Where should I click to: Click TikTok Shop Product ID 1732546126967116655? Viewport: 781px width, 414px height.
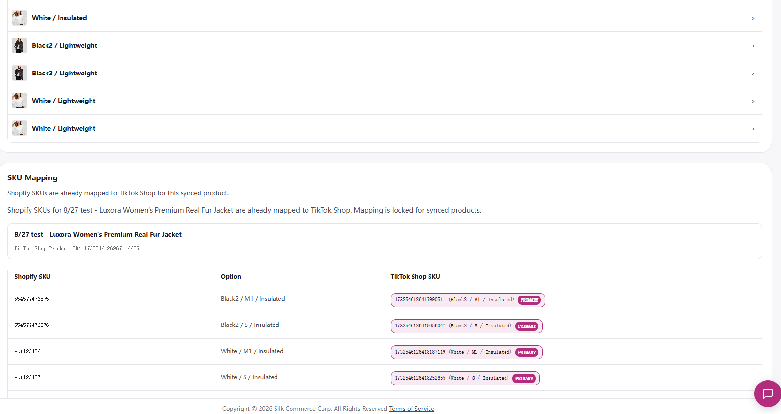coord(77,249)
